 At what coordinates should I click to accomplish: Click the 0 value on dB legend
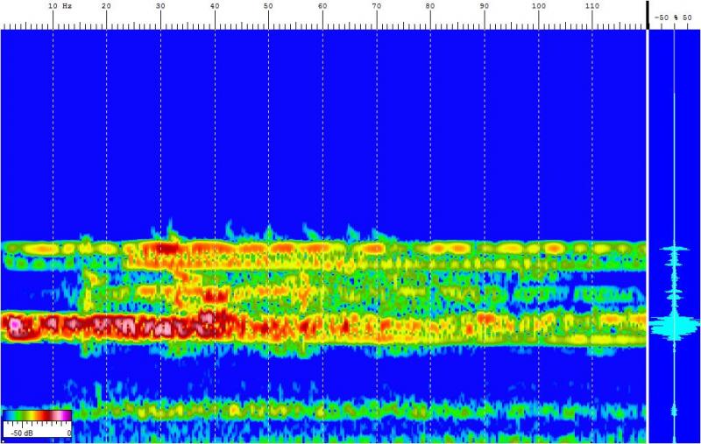[69, 433]
